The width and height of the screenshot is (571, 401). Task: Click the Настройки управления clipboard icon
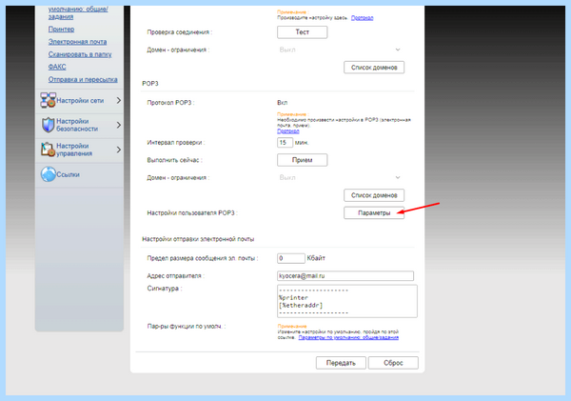click(x=49, y=150)
